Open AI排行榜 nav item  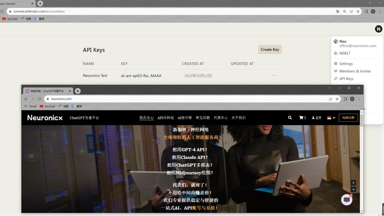point(184,118)
